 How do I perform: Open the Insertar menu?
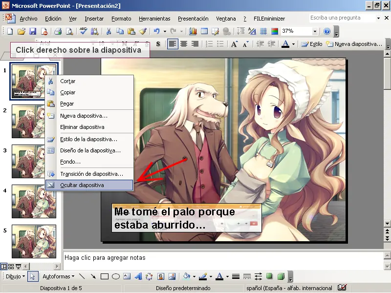pyautogui.click(x=94, y=19)
